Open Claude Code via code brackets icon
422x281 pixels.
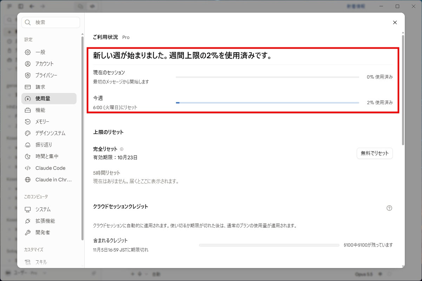pos(28,168)
